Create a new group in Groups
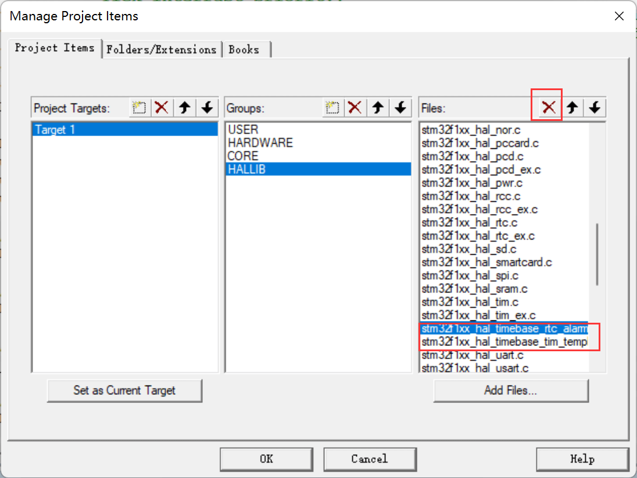Viewport: 637px width, 478px height. [x=332, y=108]
